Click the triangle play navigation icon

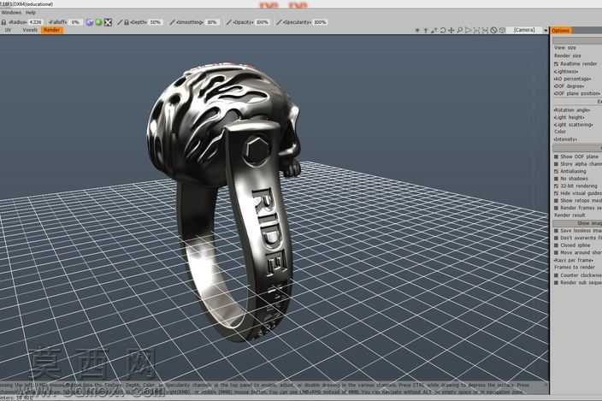point(468,30)
